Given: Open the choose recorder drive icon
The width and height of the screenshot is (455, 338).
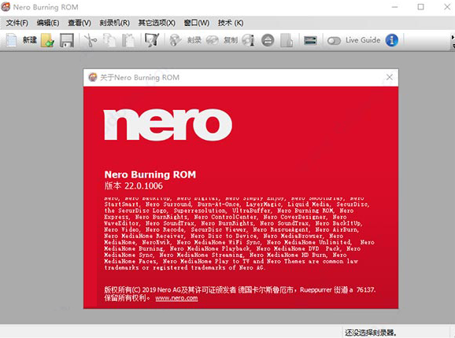Looking at the screenshot, I should (x=310, y=40).
